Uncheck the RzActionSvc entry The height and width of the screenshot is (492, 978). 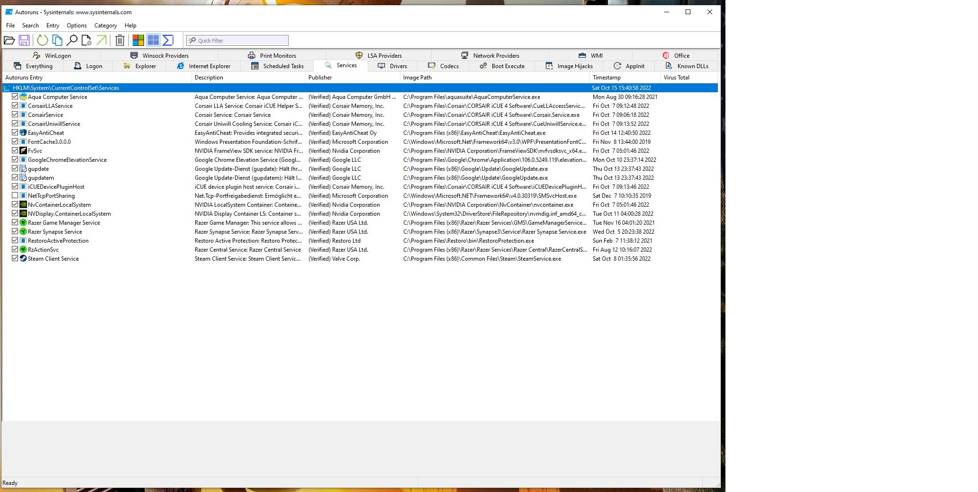pos(15,250)
